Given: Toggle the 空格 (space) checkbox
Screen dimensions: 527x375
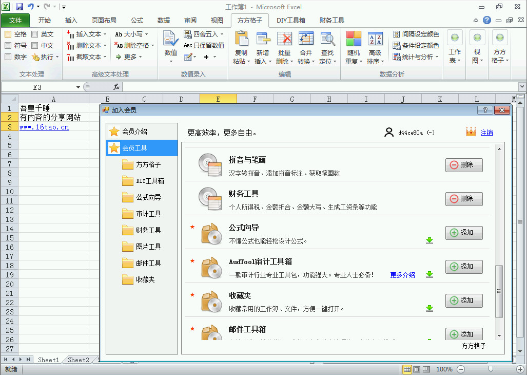Looking at the screenshot, I should click(8, 34).
